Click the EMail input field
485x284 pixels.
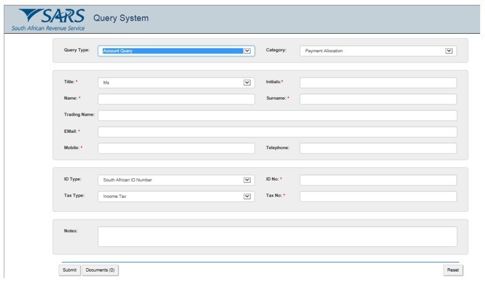point(277,132)
